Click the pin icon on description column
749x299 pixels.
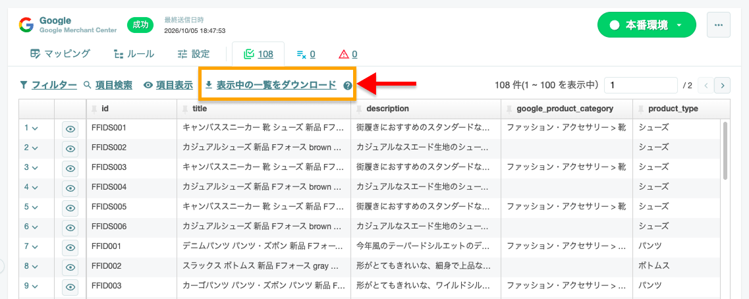(359, 109)
